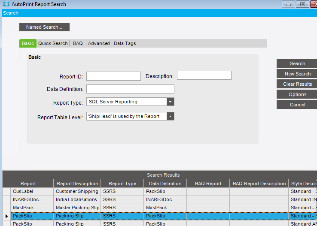Focus the Report ID field
Image resolution: width=317 pixels, height=226 pixels.
pos(114,76)
